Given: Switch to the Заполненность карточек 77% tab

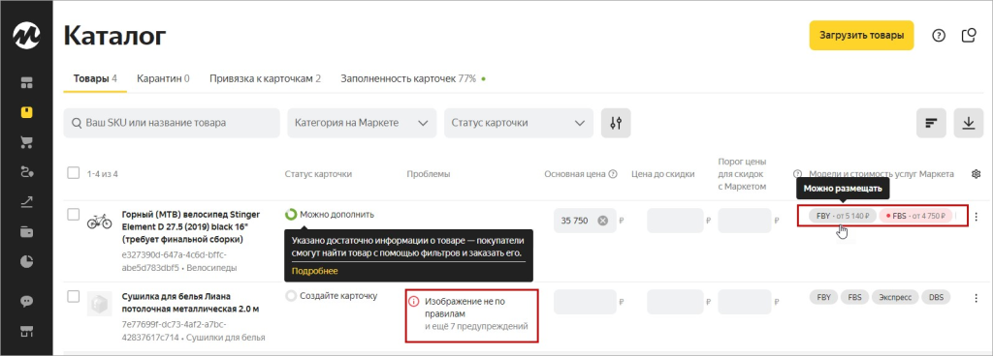Looking at the screenshot, I should point(413,79).
